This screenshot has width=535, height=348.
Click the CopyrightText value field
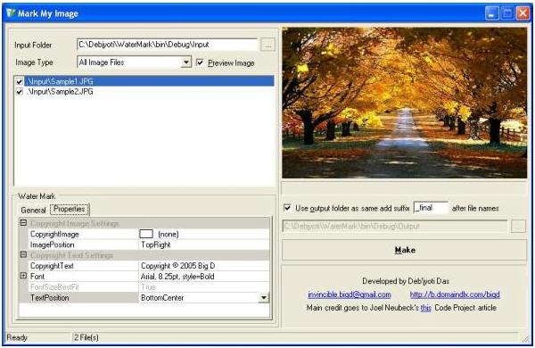[x=204, y=266]
